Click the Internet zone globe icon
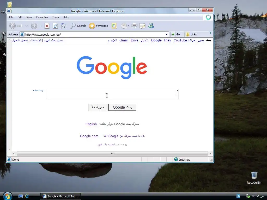The width and height of the screenshot is (267, 200). coord(176,159)
